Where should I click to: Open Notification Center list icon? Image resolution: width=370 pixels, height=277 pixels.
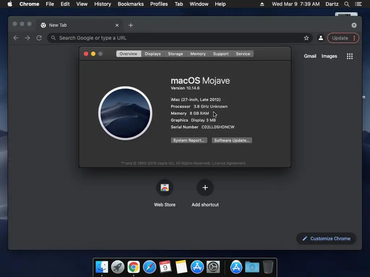point(358,4)
